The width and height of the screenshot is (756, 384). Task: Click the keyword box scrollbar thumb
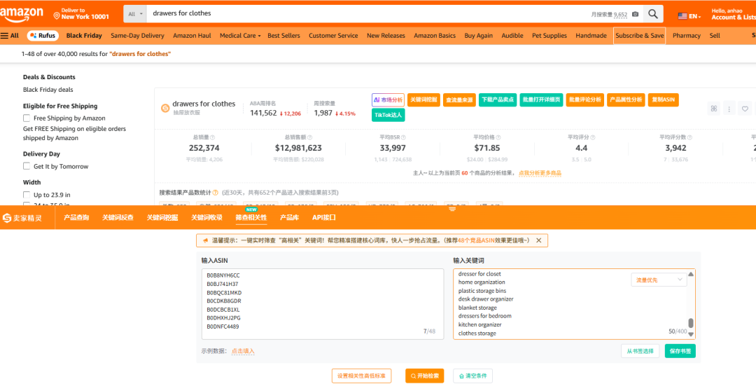point(691,323)
